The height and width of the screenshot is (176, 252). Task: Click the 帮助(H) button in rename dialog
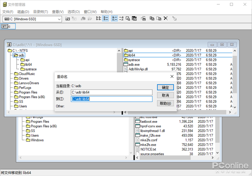[x=165, y=103]
